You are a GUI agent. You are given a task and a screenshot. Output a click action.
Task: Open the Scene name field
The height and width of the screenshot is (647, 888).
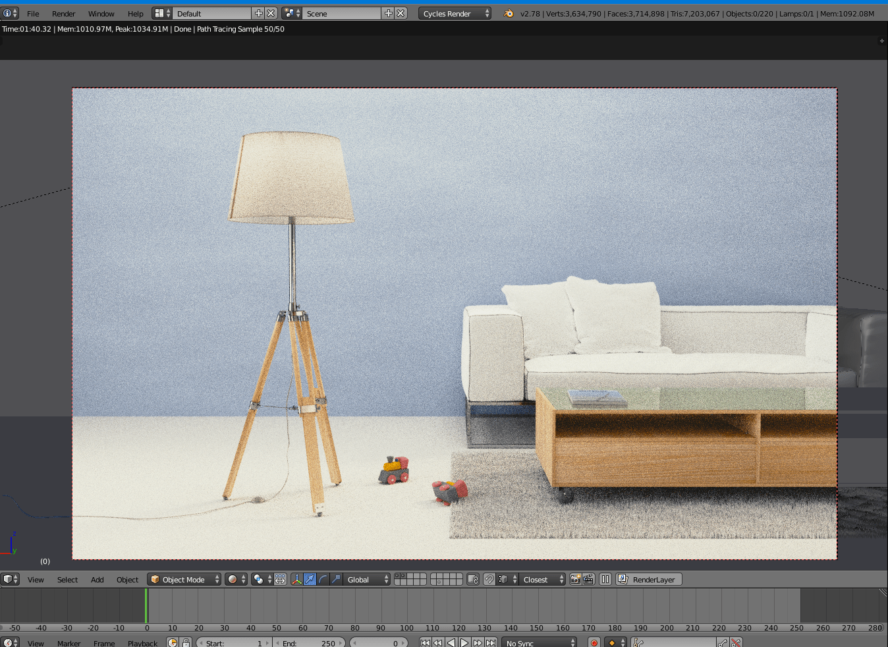click(x=342, y=13)
